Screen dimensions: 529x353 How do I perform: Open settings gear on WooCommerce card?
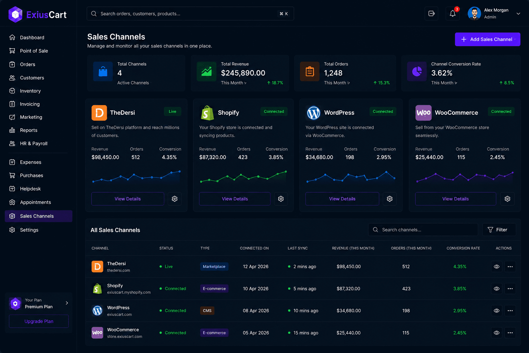point(507,199)
